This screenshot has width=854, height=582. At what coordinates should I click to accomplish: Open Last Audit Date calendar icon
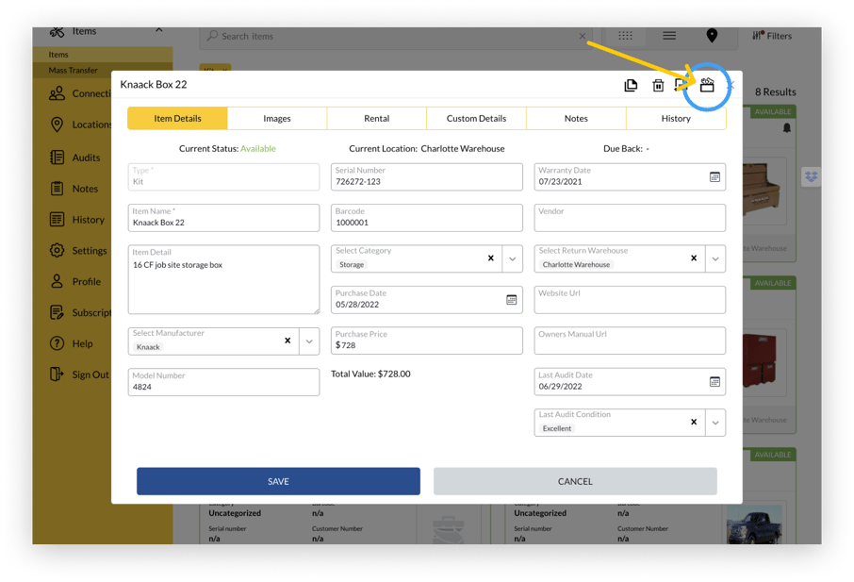714,382
